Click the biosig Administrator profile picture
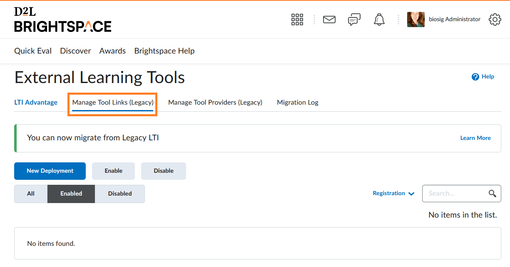This screenshot has width=510, height=267. pos(416,20)
